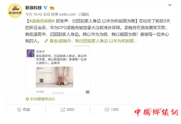Click the thumbs-up like button

click(x=151, y=109)
